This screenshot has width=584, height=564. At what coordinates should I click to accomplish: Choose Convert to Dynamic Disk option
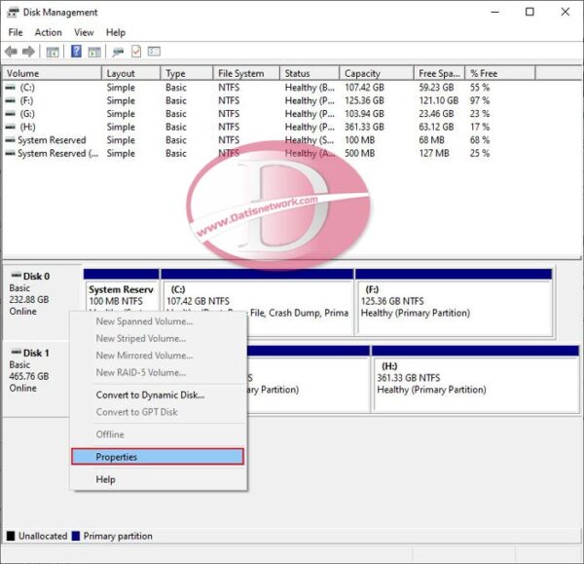click(x=150, y=395)
